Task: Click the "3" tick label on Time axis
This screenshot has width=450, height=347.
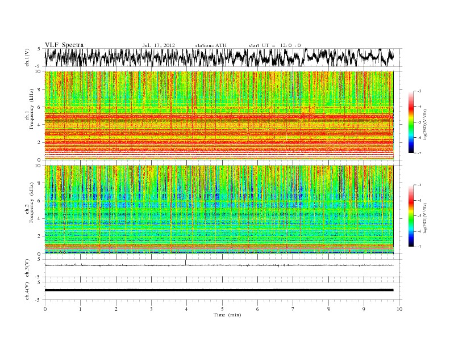Action: tap(151, 309)
